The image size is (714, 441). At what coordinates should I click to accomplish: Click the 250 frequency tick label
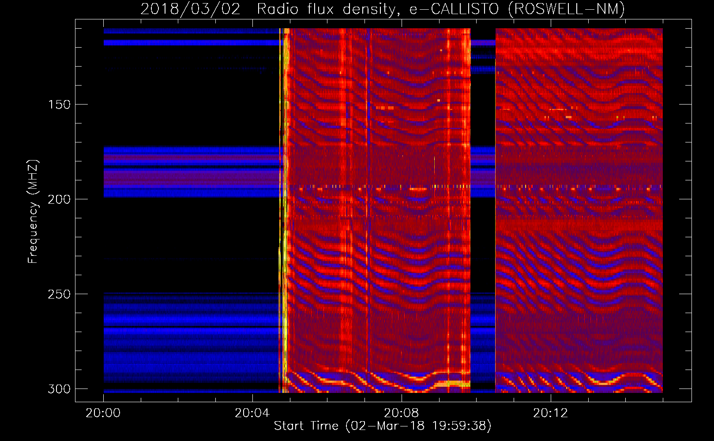click(x=59, y=294)
